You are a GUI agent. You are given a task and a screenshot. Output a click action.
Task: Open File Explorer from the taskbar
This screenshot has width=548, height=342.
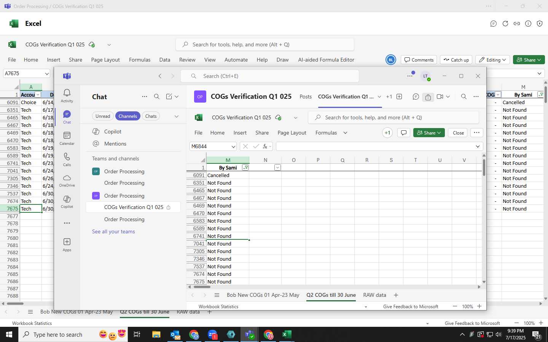click(156, 334)
